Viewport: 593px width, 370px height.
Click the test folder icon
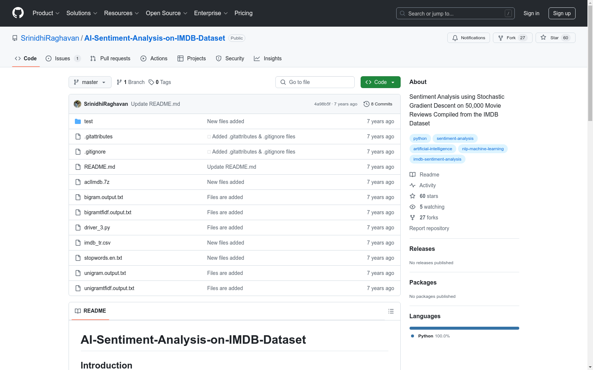pos(78,121)
